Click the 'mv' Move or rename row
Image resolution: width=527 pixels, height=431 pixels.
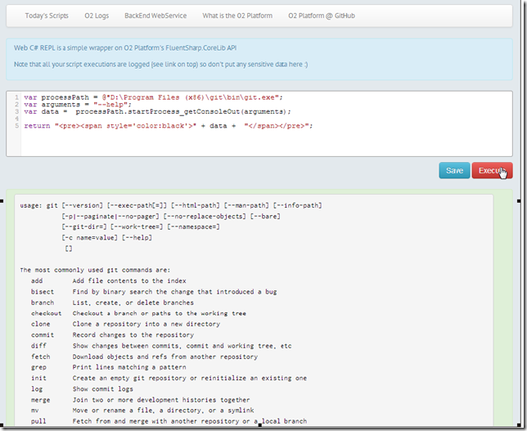(142, 411)
